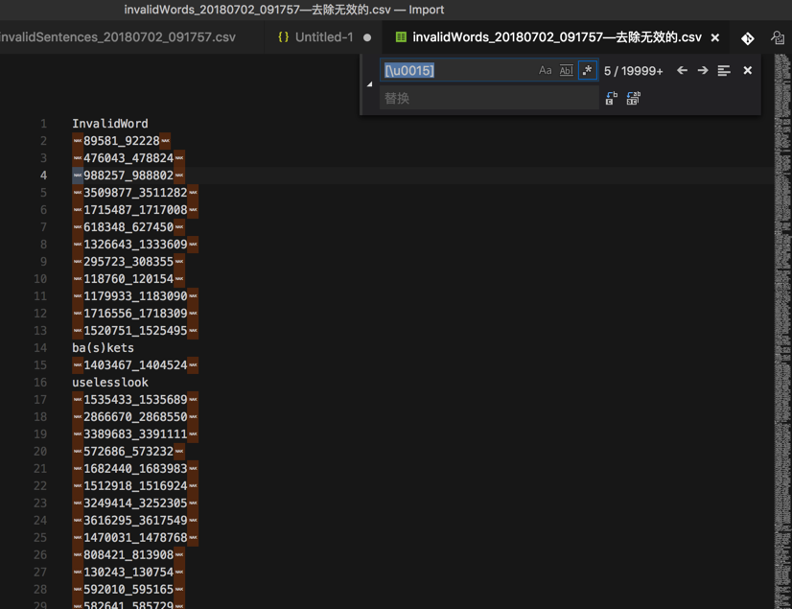Click 1326643_1333609 on line 8

tap(135, 245)
